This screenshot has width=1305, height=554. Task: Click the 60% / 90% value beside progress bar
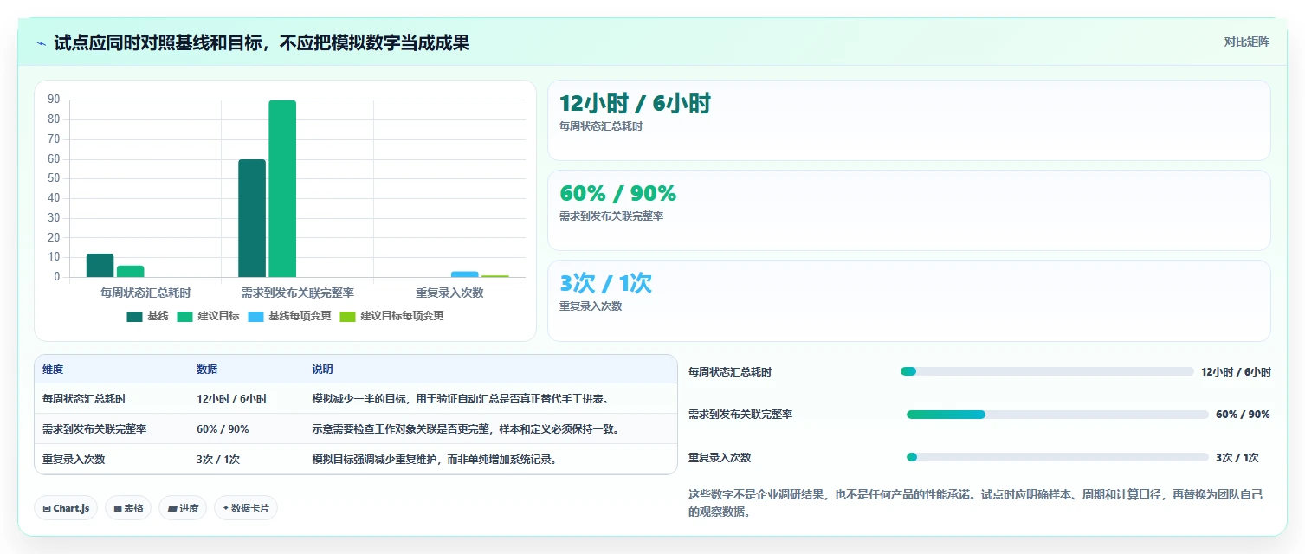tap(1243, 415)
